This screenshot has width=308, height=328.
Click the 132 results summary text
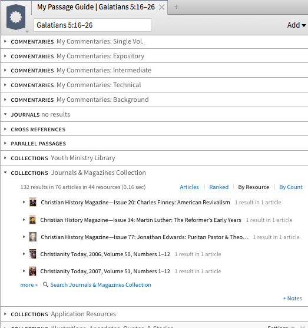pyautogui.click(x=83, y=187)
